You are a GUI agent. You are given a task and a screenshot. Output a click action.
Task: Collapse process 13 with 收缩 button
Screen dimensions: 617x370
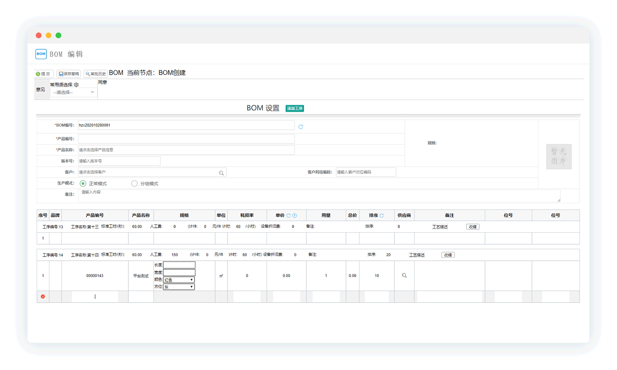point(473,227)
